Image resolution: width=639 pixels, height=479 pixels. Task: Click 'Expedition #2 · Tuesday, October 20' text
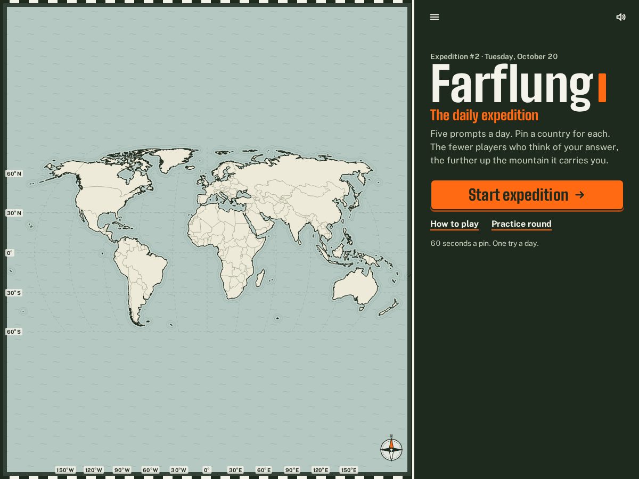(x=494, y=56)
